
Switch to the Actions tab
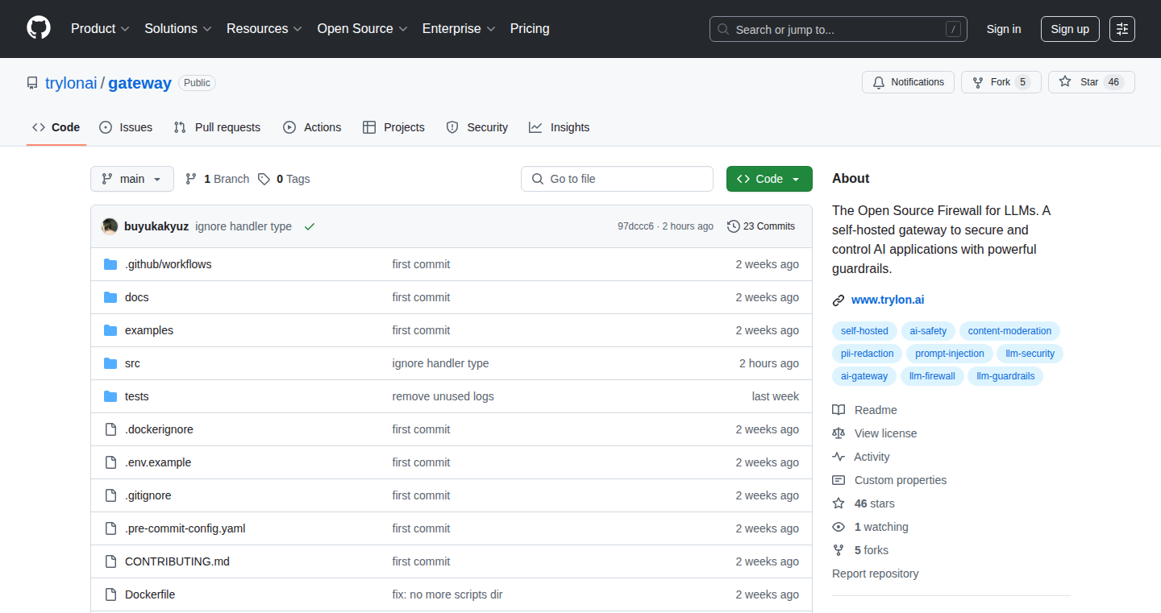pos(312,127)
